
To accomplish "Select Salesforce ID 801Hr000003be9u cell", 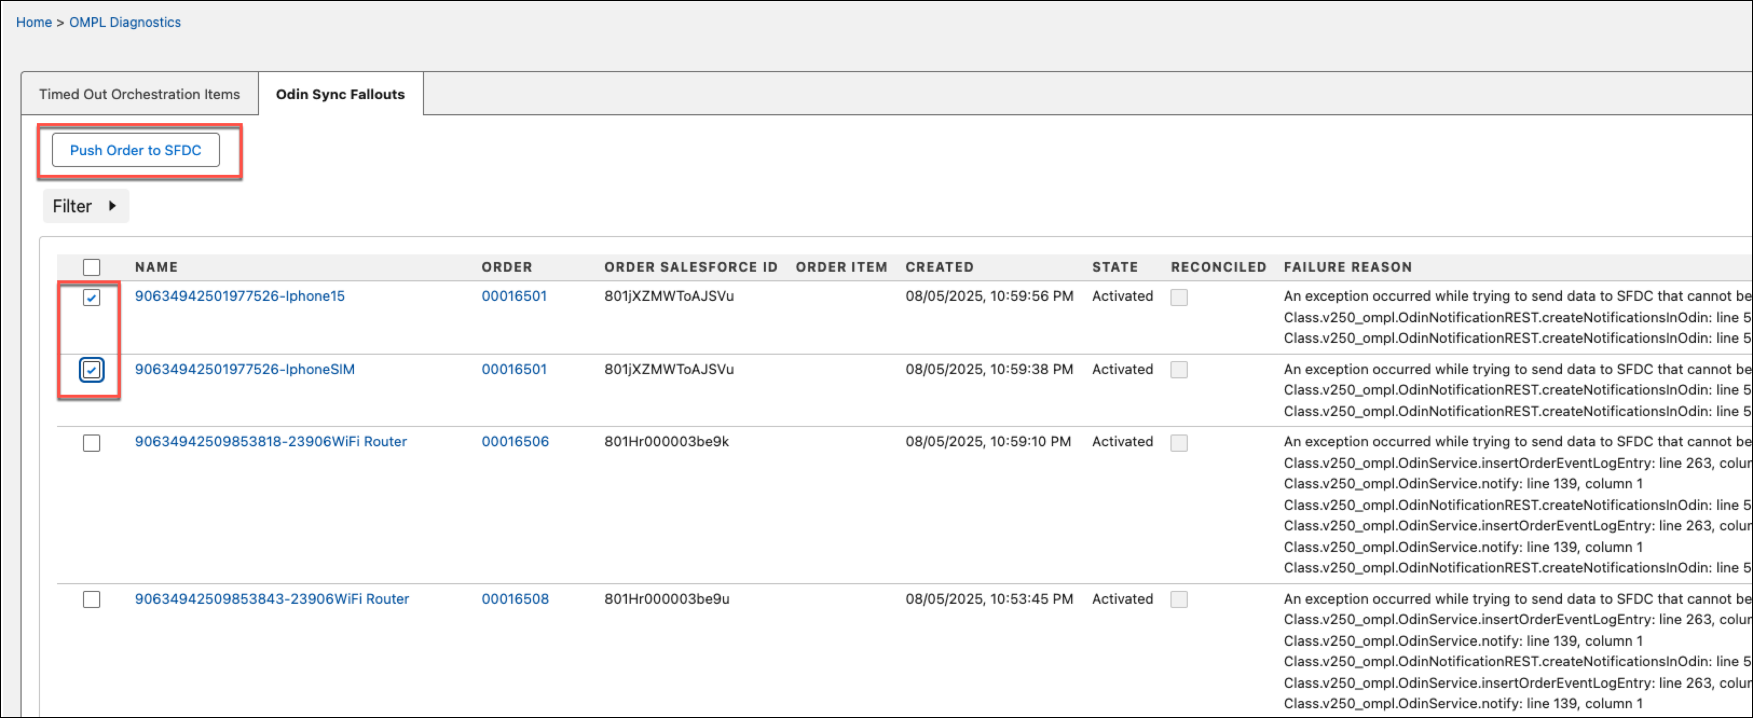I will coord(667,599).
